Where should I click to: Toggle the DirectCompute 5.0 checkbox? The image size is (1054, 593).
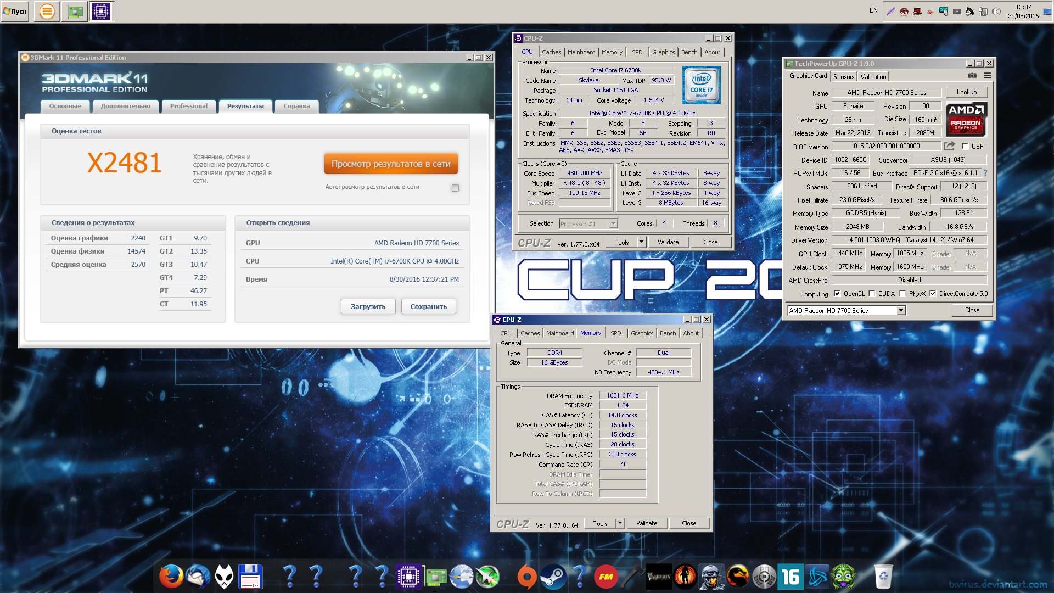pos(933,293)
